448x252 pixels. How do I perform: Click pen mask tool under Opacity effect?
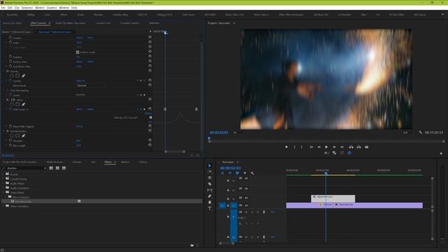point(23,76)
